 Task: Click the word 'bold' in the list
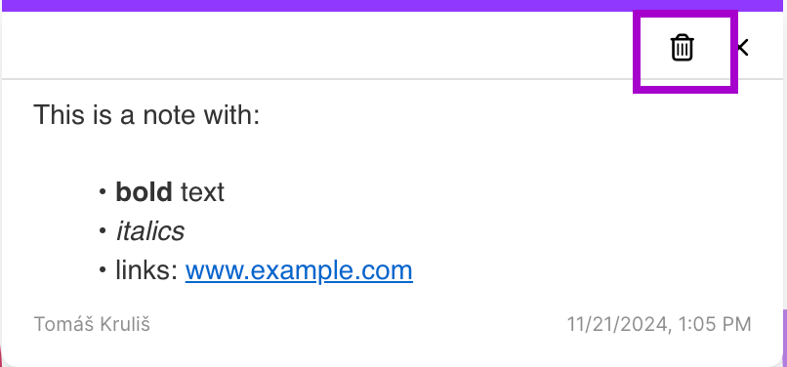145,191
